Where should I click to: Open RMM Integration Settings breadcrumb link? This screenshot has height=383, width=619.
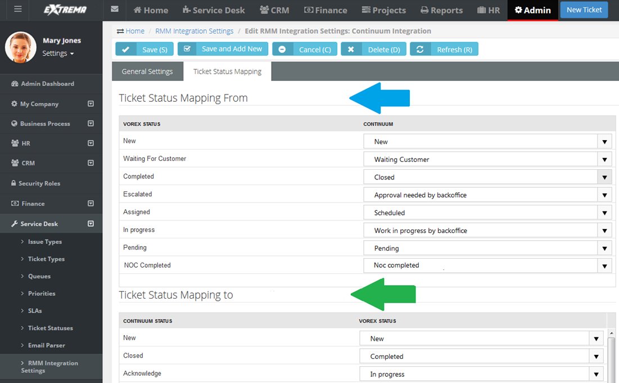pyautogui.click(x=194, y=31)
